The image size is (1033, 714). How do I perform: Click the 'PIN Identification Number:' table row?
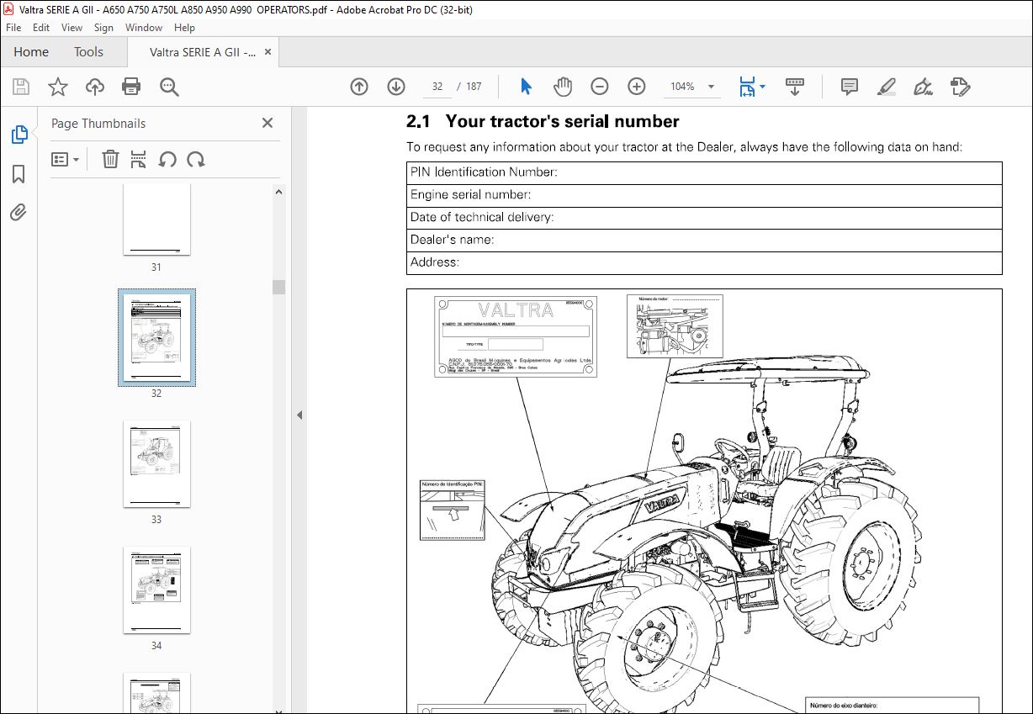pos(704,172)
